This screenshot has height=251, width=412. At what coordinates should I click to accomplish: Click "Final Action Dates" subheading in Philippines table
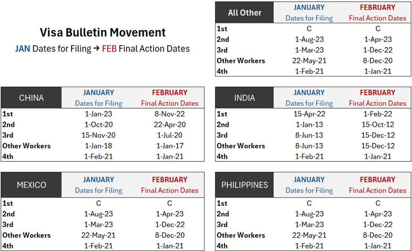point(378,191)
